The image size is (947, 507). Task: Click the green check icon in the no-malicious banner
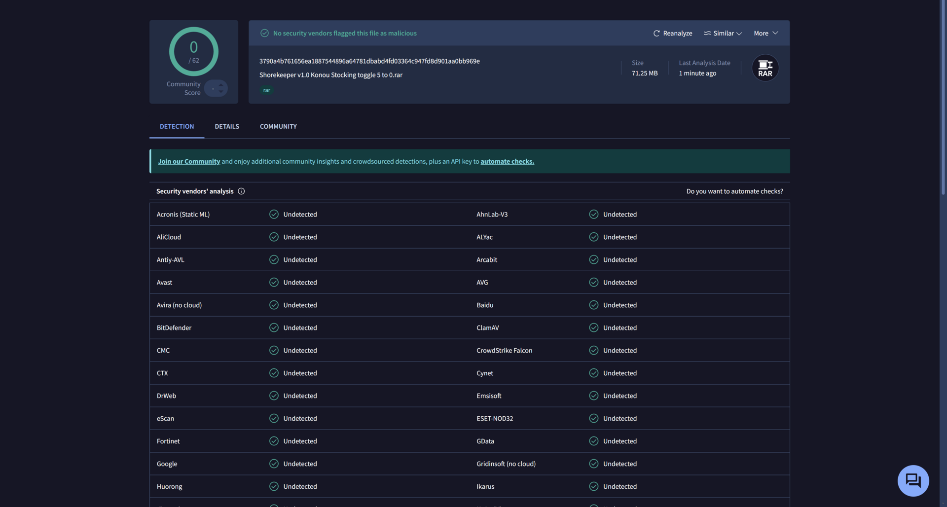[x=264, y=33]
